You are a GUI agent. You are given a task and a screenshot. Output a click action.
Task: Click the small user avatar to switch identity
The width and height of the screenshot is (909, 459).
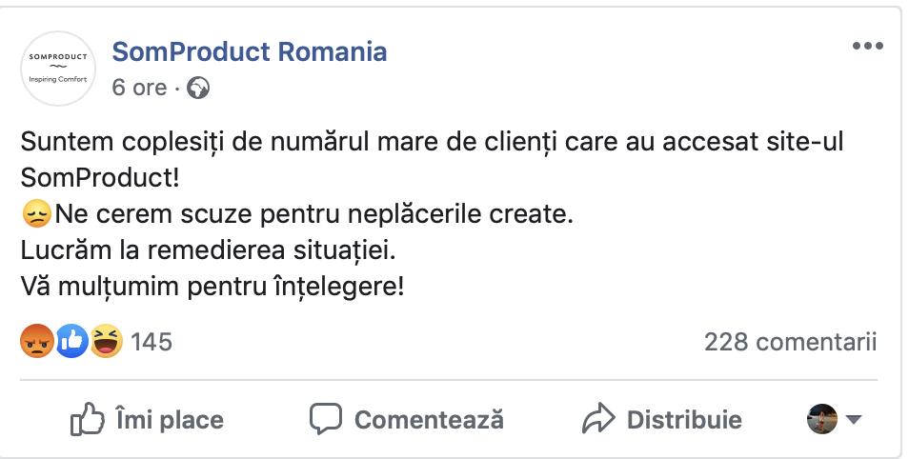(822, 419)
